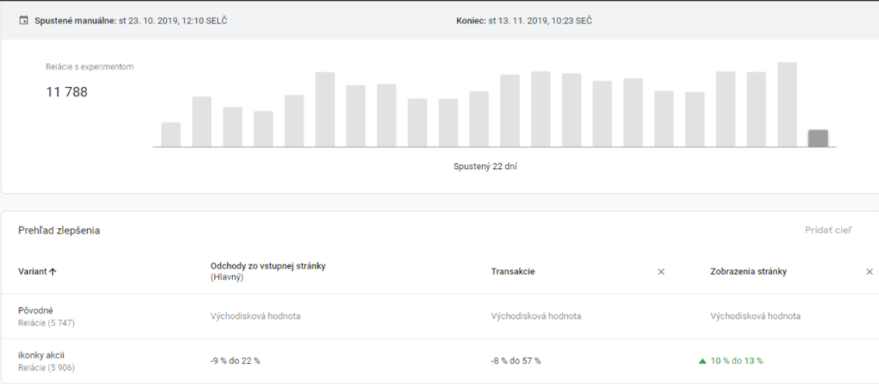This screenshot has height=384, width=879.
Task: Click Východisková hodnota under Odchody column
Action: tap(256, 316)
